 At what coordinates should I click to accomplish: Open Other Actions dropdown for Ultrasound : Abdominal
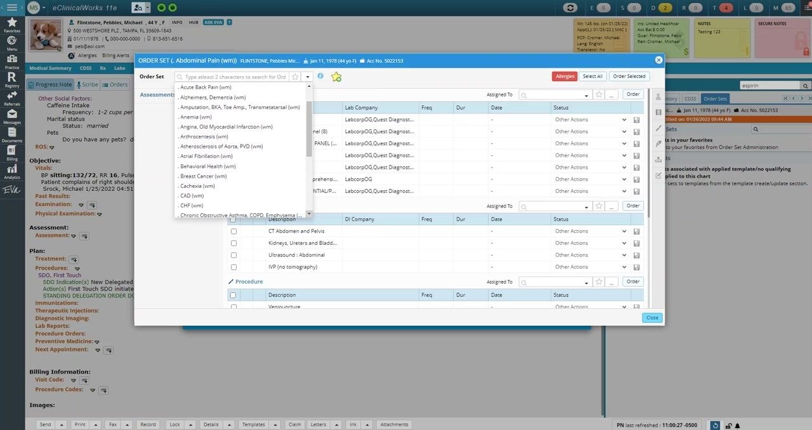click(624, 255)
